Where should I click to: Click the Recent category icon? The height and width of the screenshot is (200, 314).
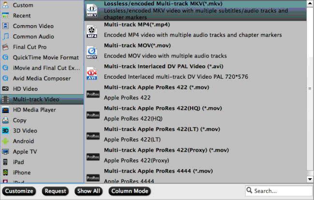[5, 15]
